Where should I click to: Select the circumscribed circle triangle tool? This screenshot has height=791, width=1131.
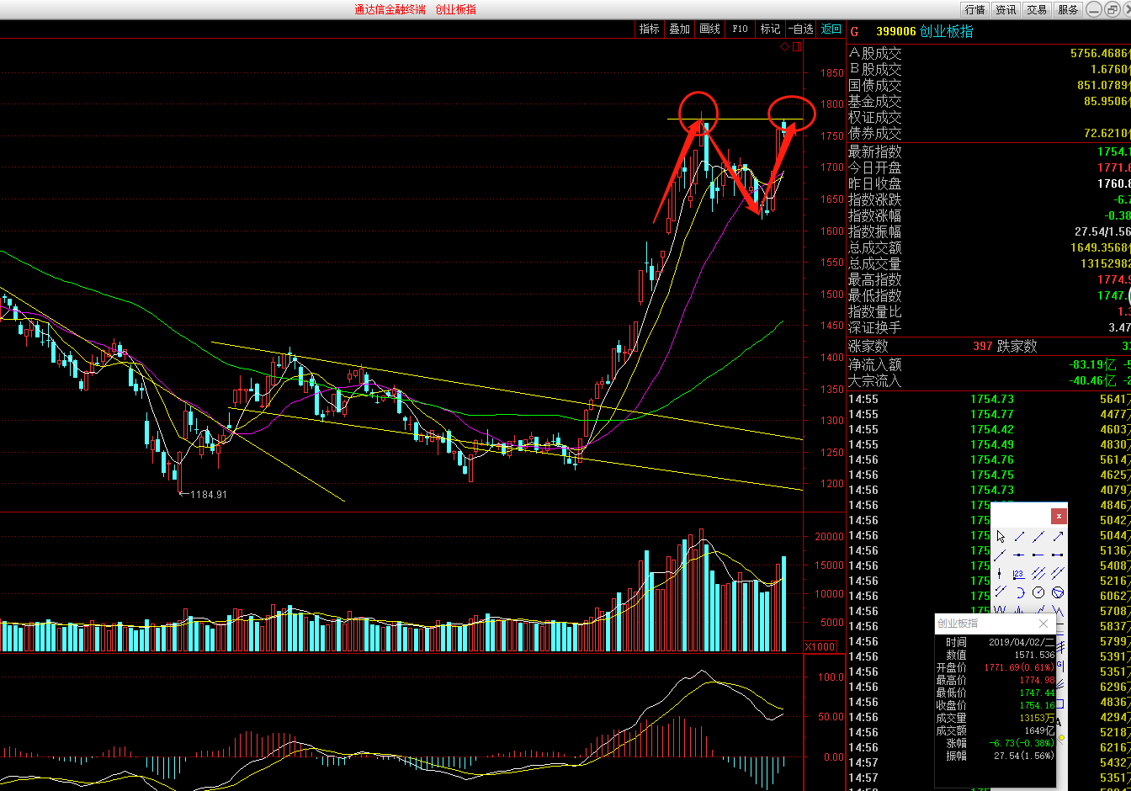coord(1058,592)
